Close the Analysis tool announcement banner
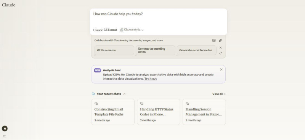Viewport: 305px width, 140px height. (221, 69)
